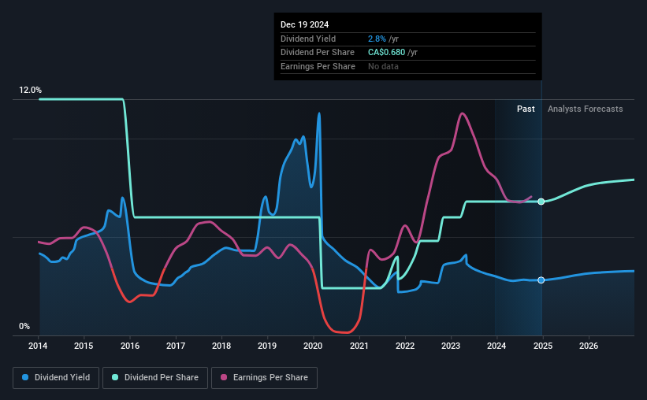Click the blue Dividend Yield legend dot

(25, 377)
